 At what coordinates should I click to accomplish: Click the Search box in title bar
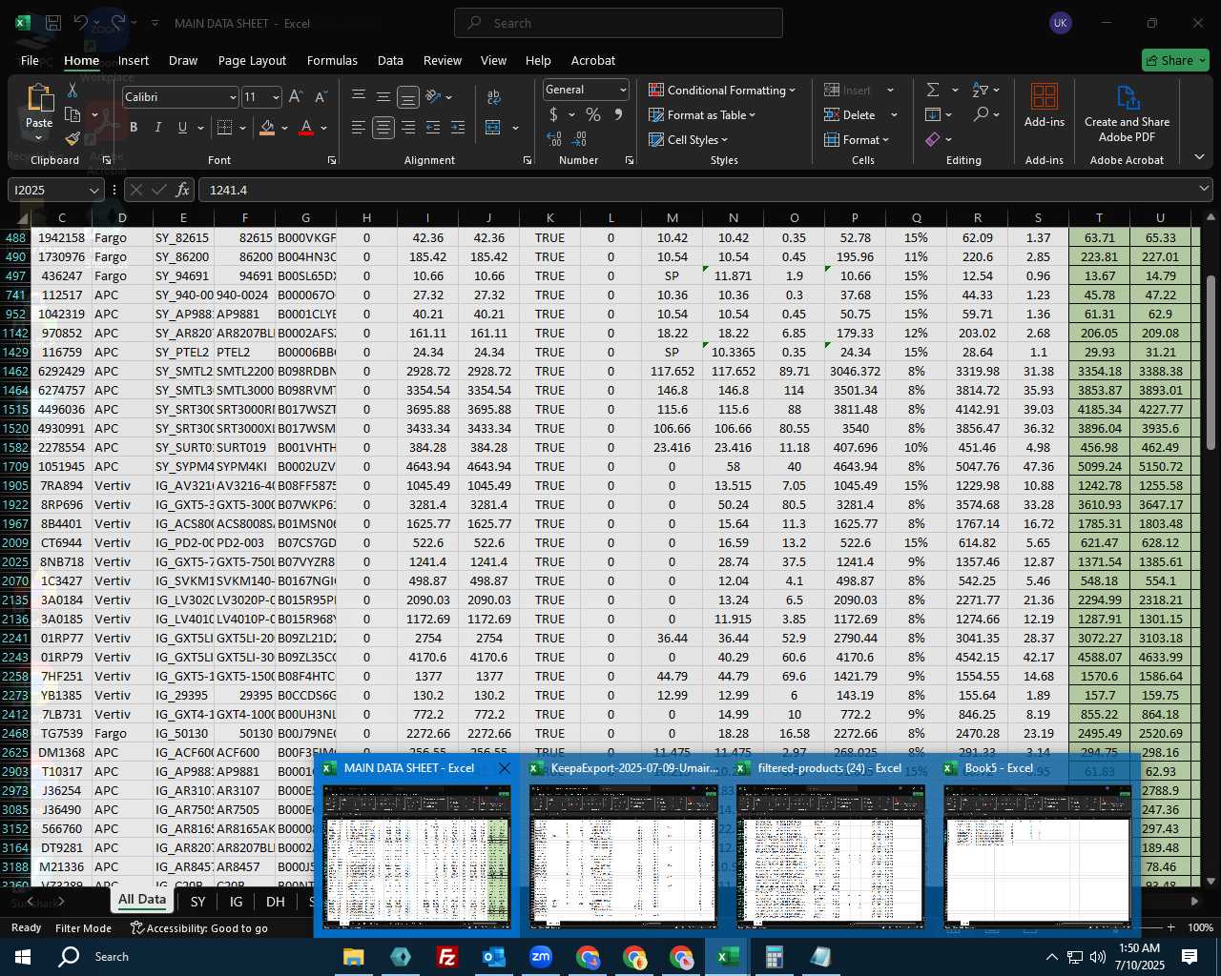tap(618, 23)
